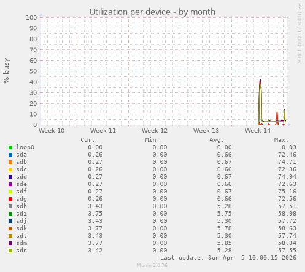Click the sde purple legend swatch
Screen dimensions: 305x272
[10, 184]
